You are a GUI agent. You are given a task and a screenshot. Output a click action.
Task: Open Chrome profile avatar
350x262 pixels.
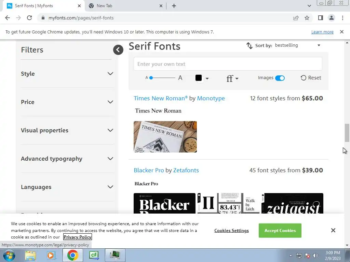pos(332,18)
